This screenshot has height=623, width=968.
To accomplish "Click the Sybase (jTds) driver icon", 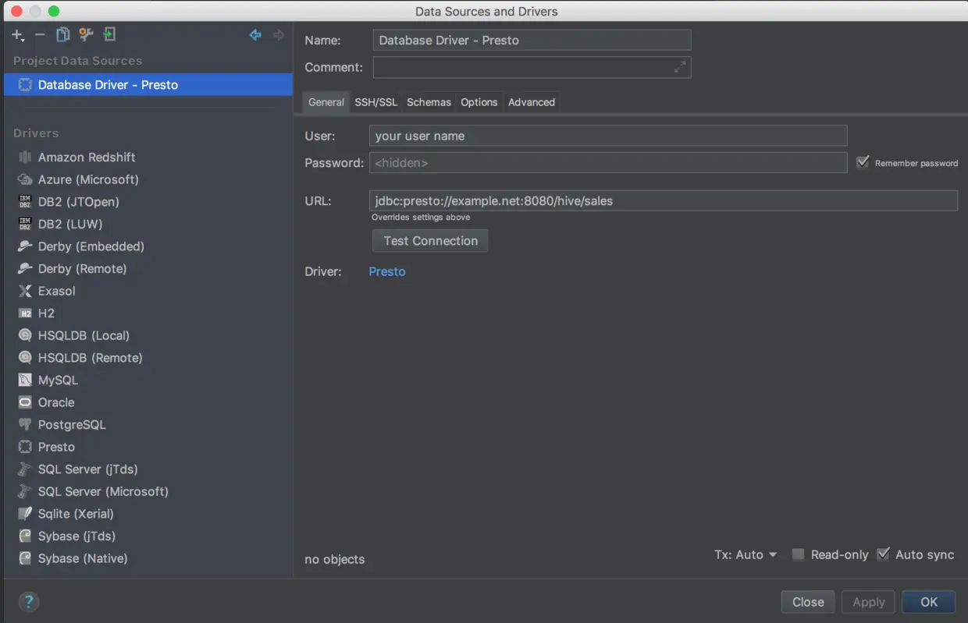I will point(25,536).
